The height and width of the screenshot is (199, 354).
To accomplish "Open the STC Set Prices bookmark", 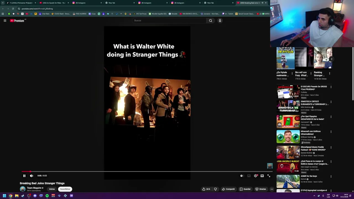I will click(140, 14).
